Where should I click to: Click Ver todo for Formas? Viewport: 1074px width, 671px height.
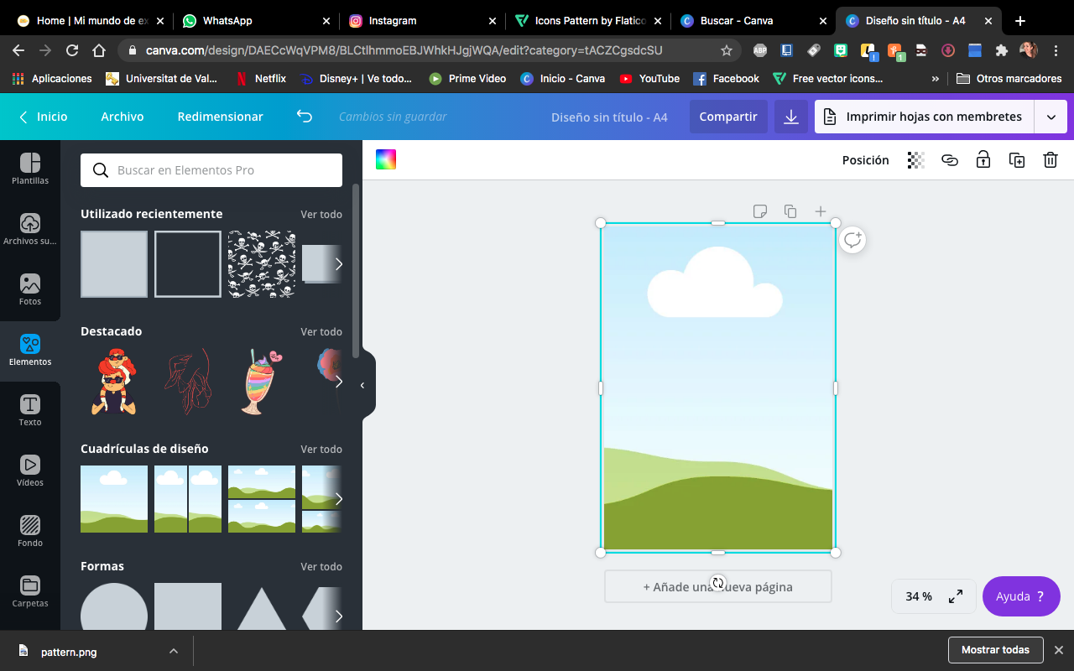(x=321, y=567)
